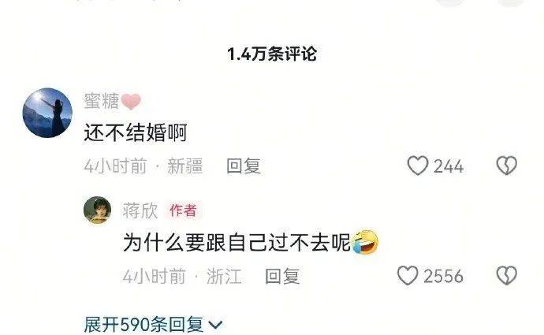Like 蒋欣's reply heart icon
544x335 pixels.
(408, 276)
